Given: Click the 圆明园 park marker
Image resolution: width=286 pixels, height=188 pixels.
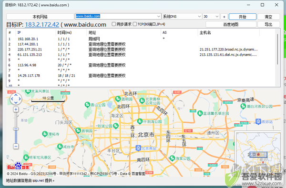Looking at the screenshot, I should click(x=118, y=99).
